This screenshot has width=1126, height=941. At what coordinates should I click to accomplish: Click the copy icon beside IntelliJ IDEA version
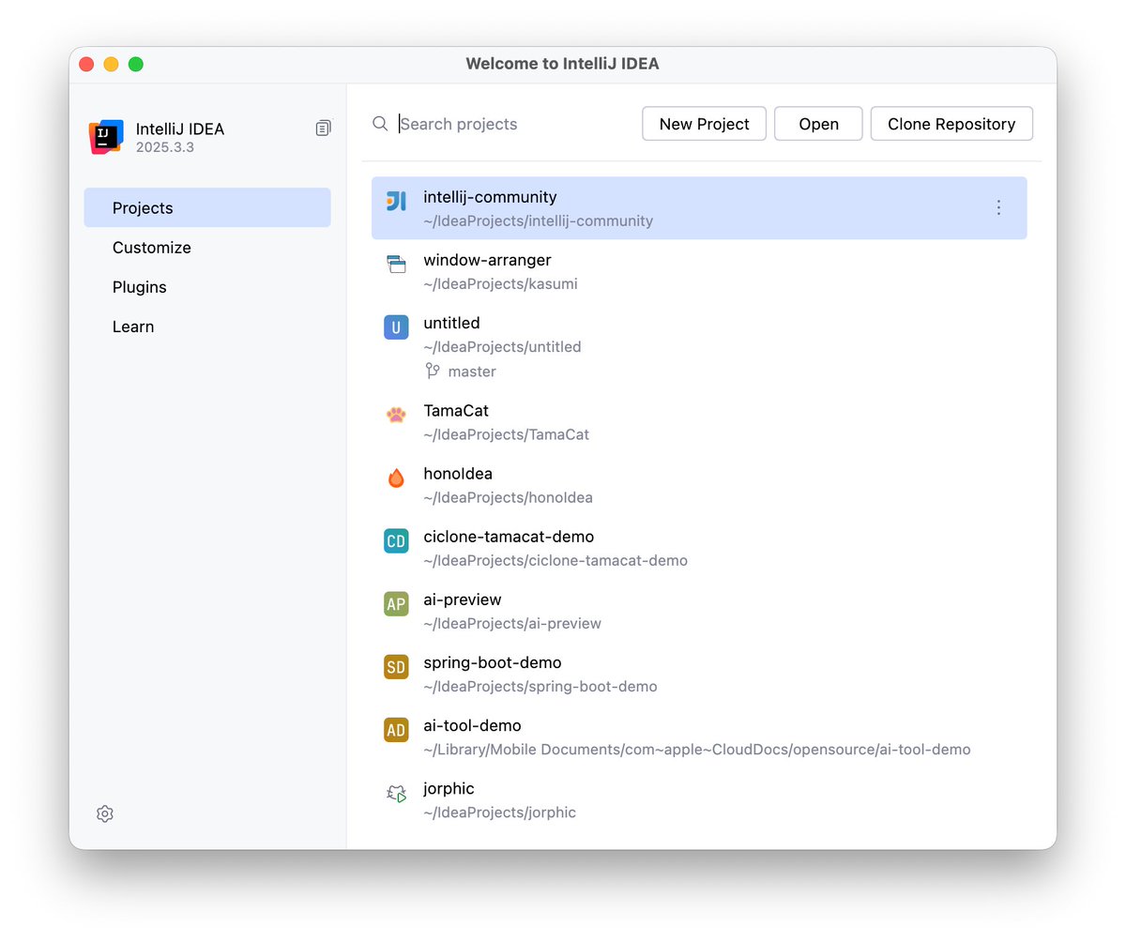323,128
